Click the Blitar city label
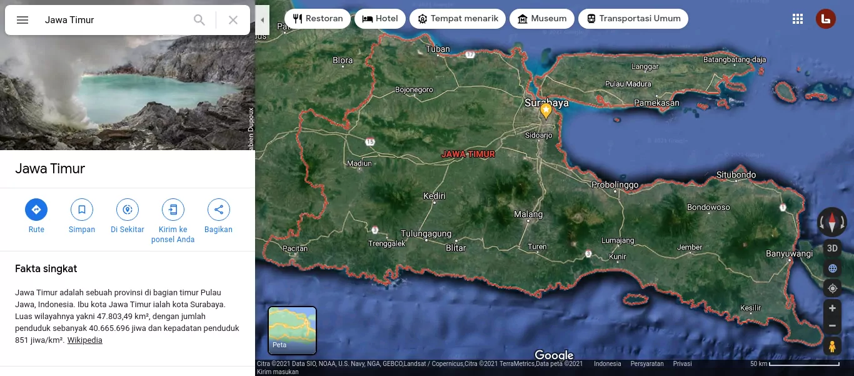Image resolution: width=854 pixels, height=376 pixels. pyautogui.click(x=456, y=248)
